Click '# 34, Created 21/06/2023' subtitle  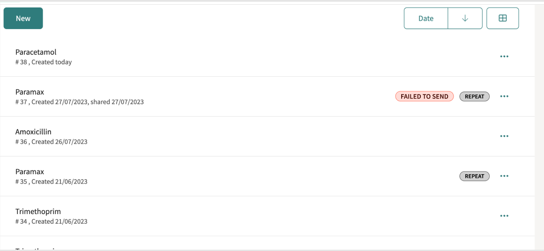tap(51, 221)
